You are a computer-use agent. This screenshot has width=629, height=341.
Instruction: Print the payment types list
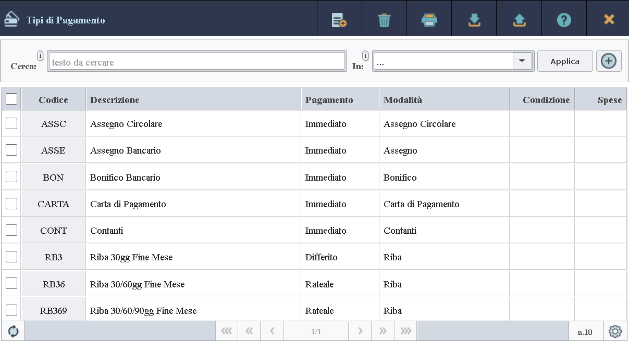(x=429, y=20)
